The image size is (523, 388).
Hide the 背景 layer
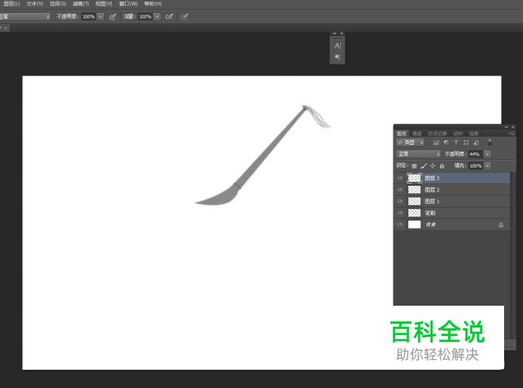pos(400,224)
